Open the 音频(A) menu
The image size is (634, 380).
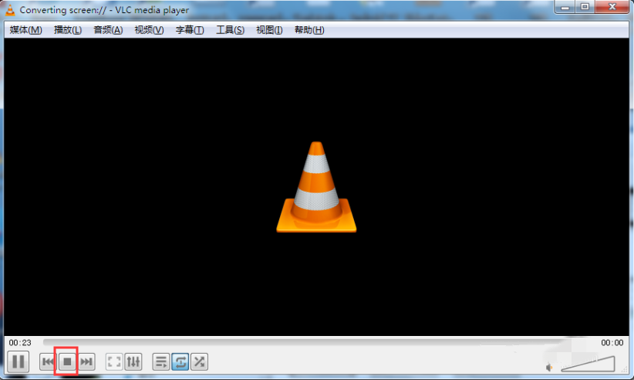[108, 30]
